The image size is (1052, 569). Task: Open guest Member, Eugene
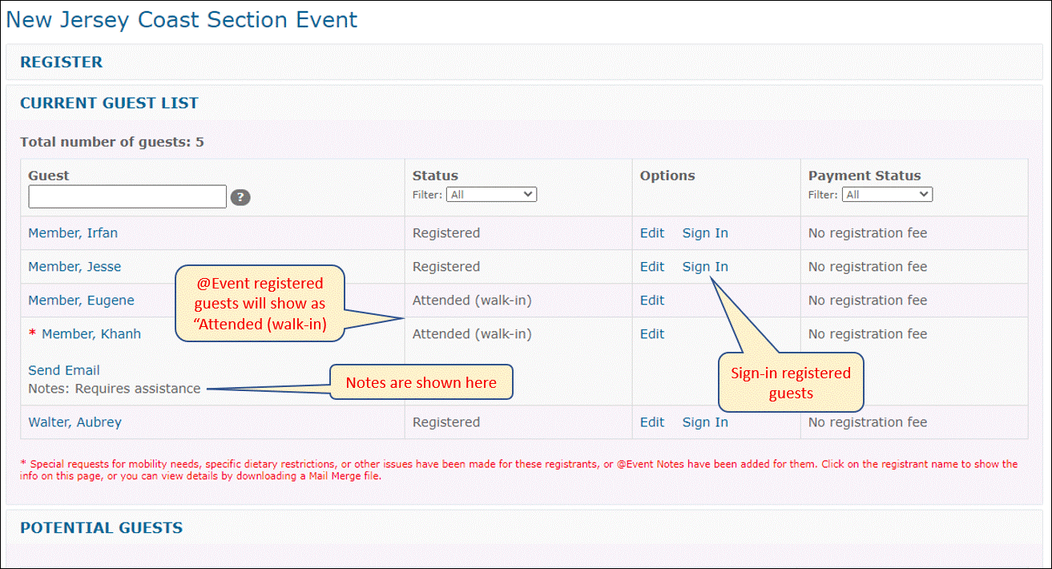[x=81, y=301]
